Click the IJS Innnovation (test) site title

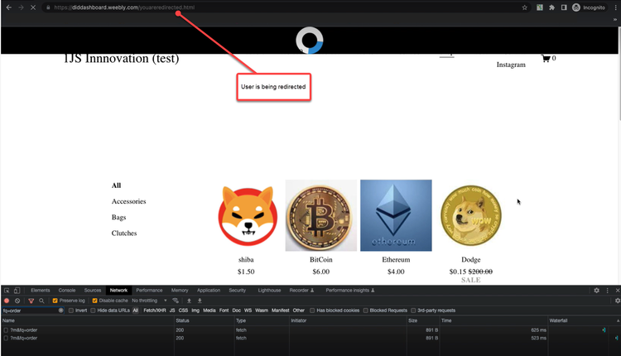click(x=121, y=59)
